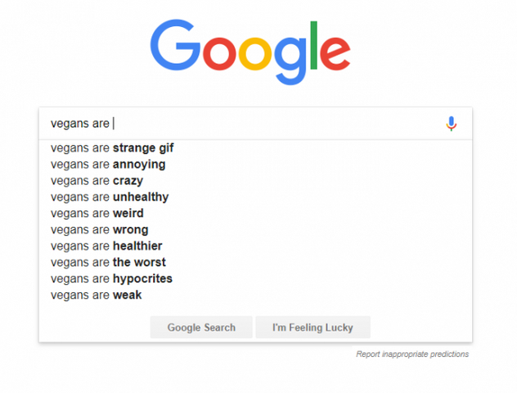Select the "vegans are healthier" suggestion
The height and width of the screenshot is (393, 517).
click(106, 246)
